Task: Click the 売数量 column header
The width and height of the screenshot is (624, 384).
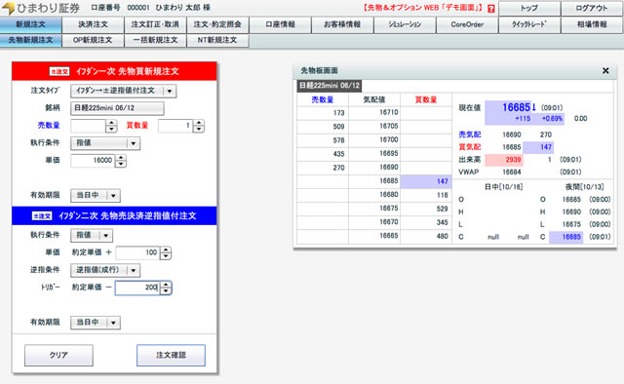Action: pos(323,99)
